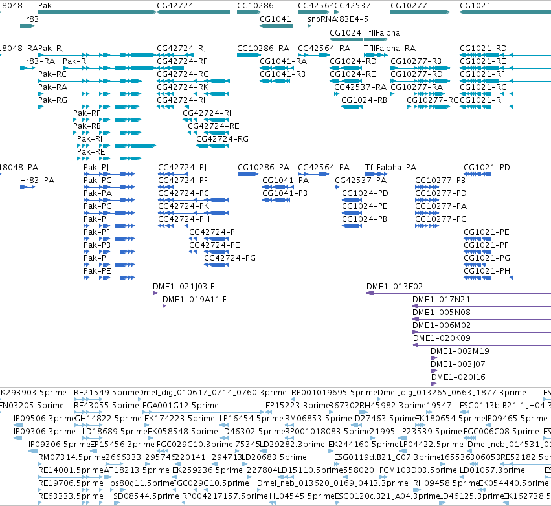
Task: Select protein CG42724-PG label
Action: coord(230,258)
